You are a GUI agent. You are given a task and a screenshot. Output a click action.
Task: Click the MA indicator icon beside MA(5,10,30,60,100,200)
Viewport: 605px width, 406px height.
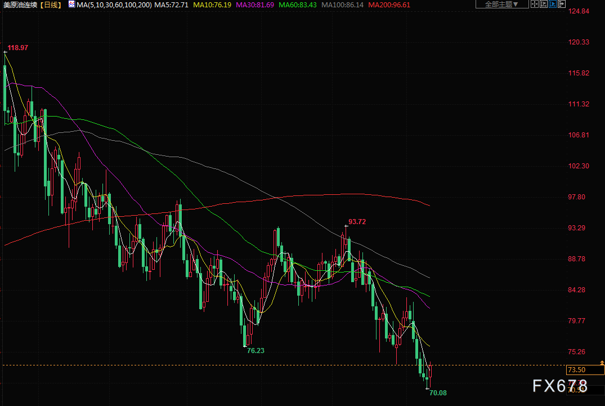pos(72,5)
